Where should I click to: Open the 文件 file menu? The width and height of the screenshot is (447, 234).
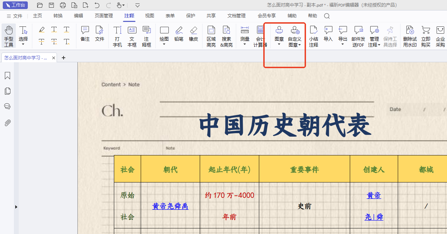[14, 16]
